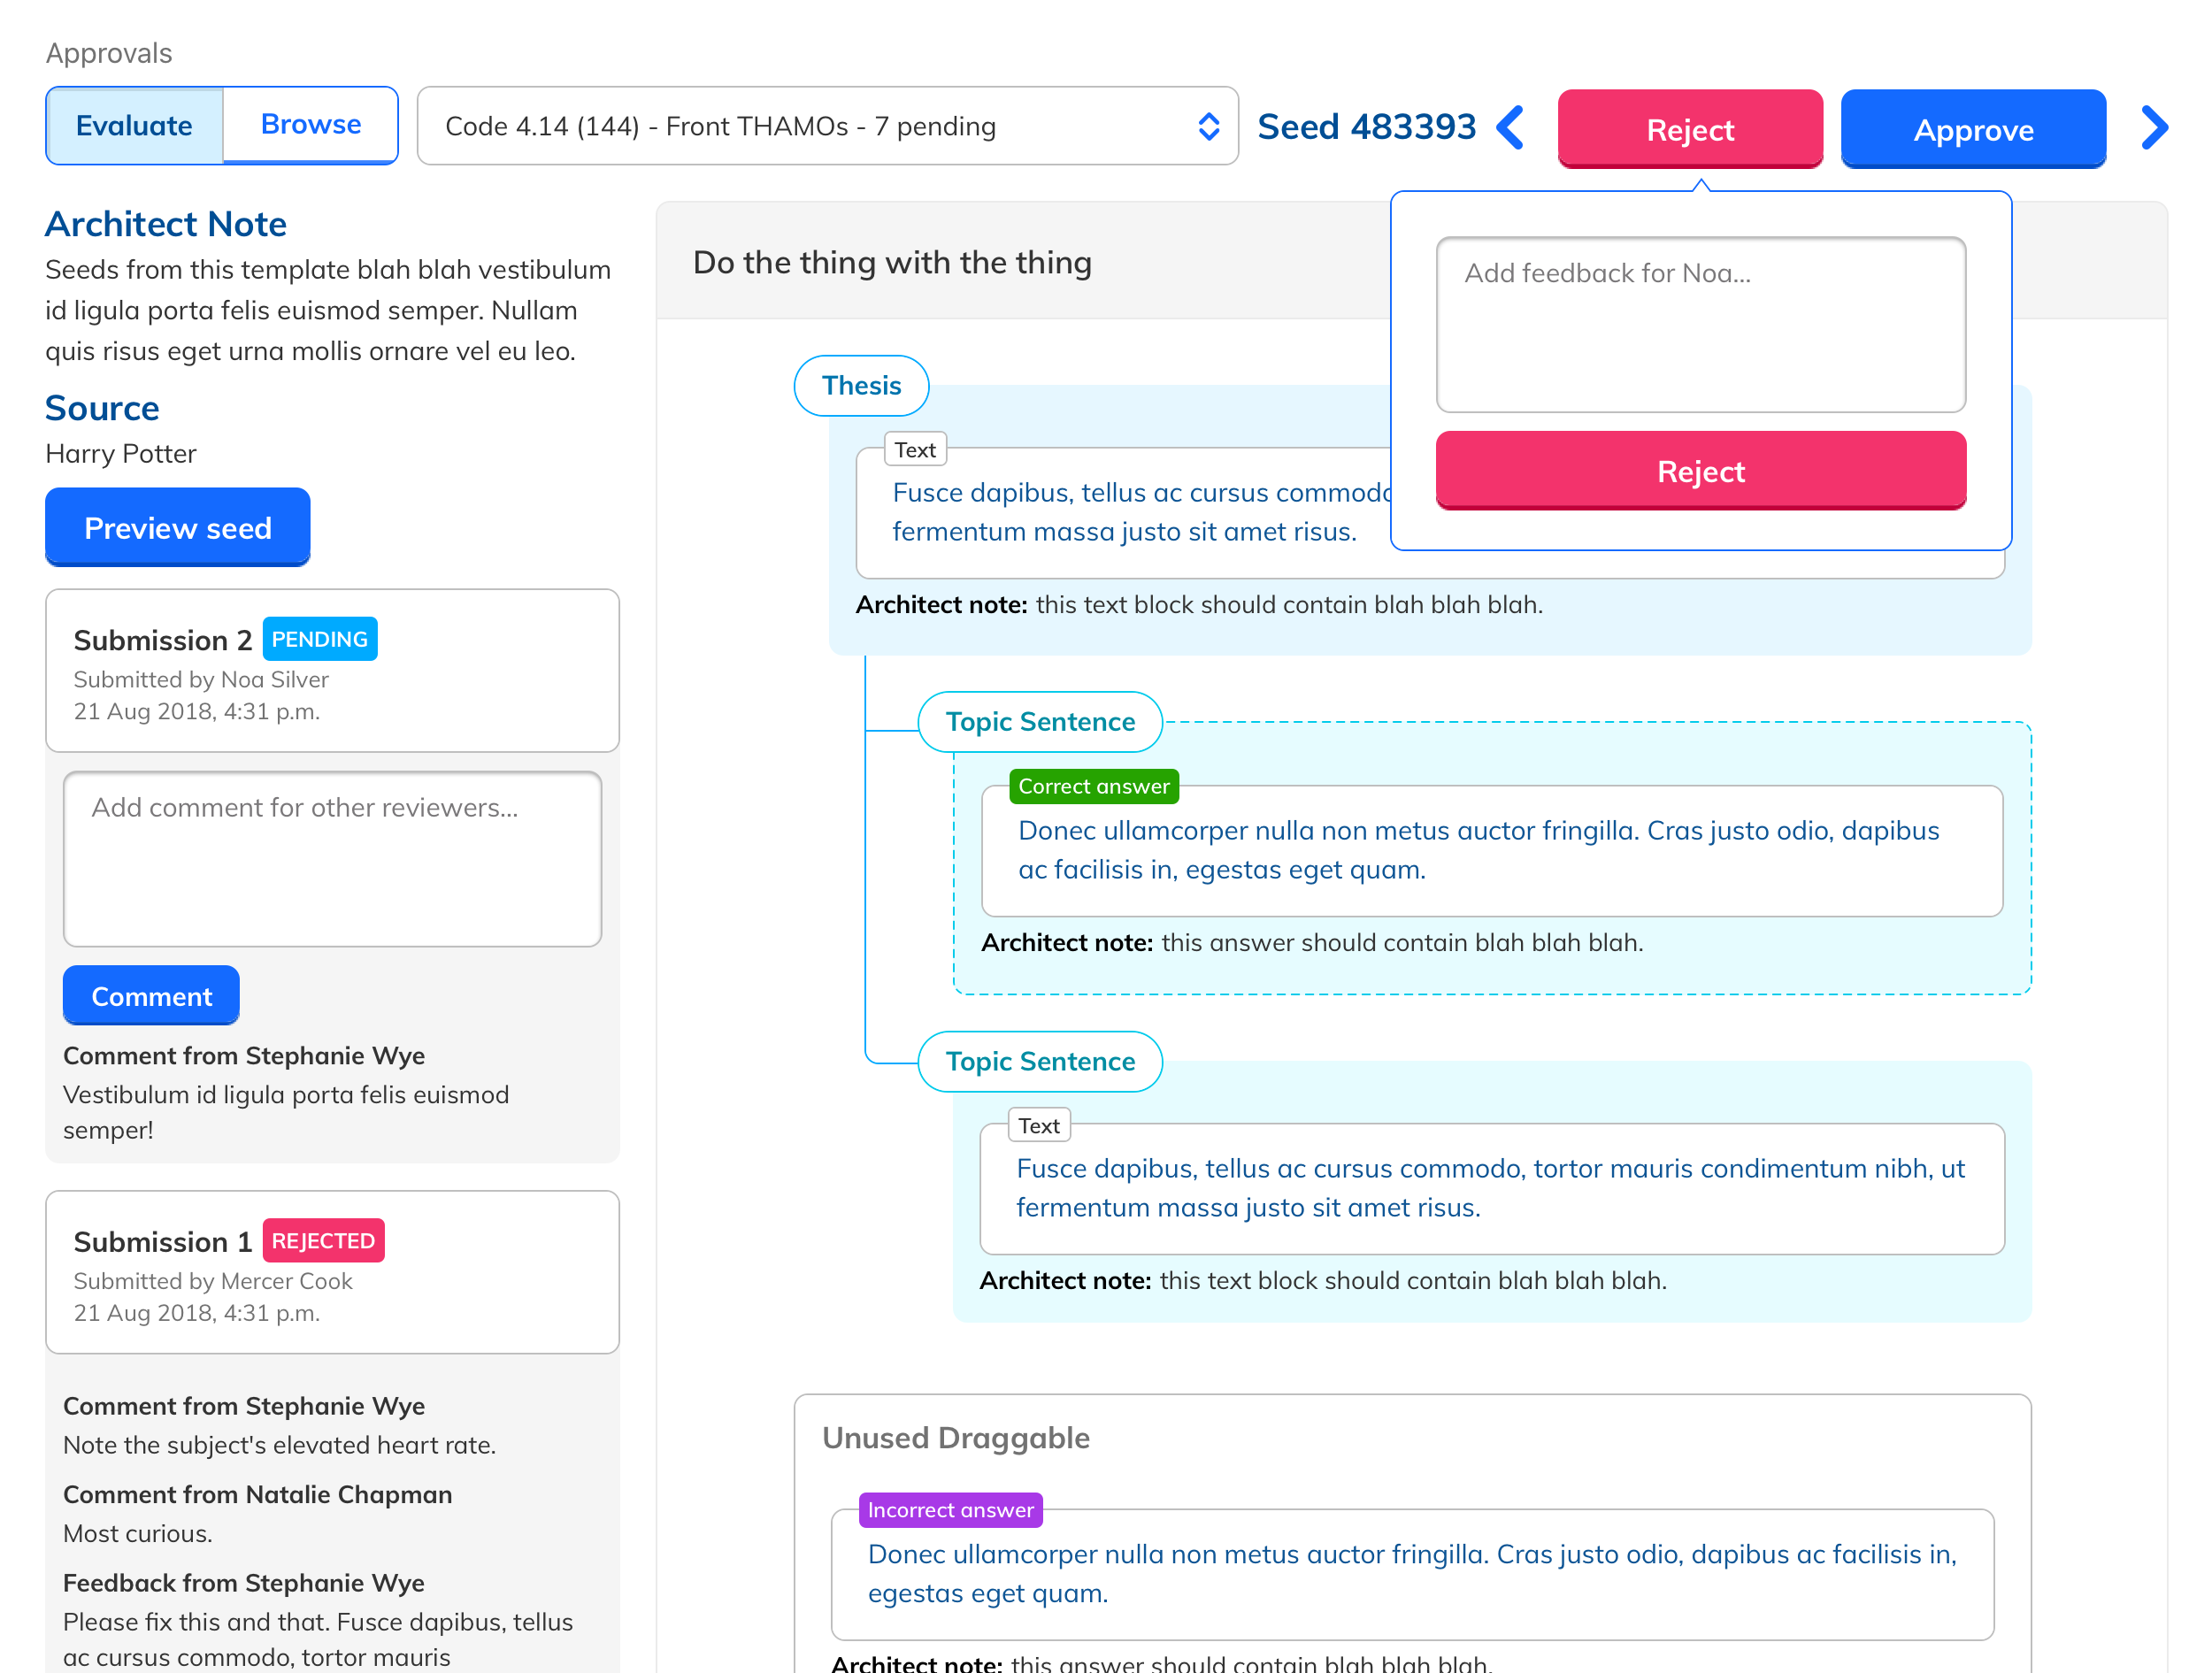Click the Approve button
Viewport: 2212px width, 1673px height.
pyautogui.click(x=1972, y=129)
